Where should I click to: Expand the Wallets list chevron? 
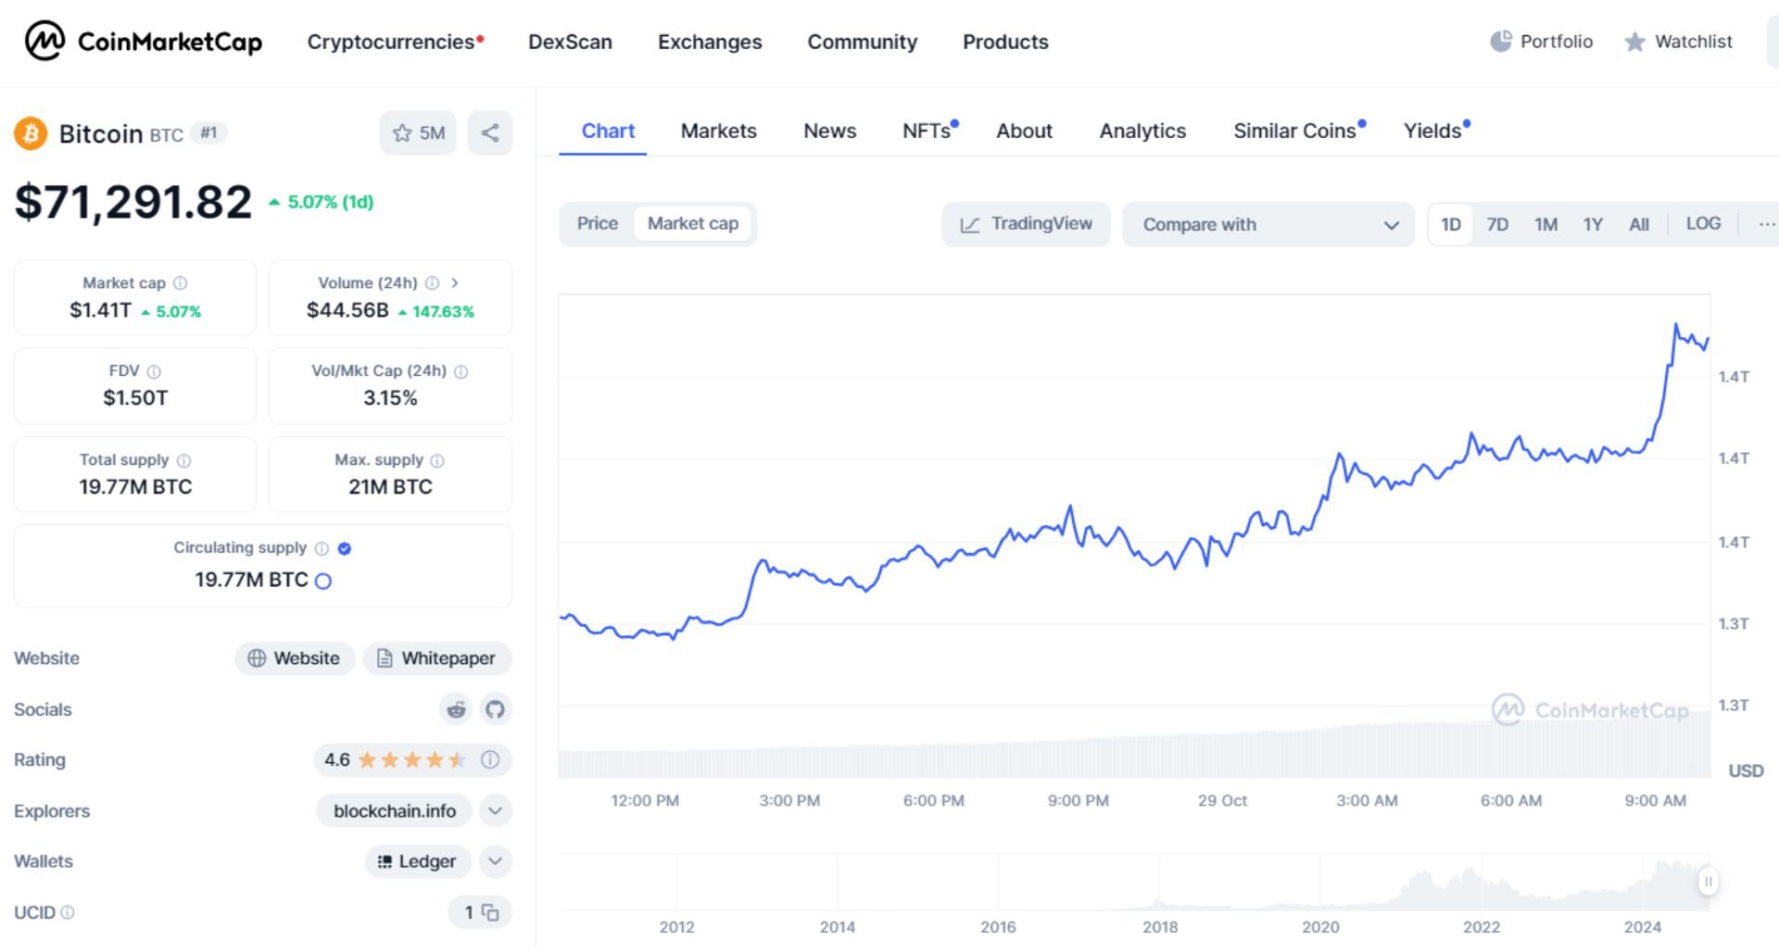(x=496, y=861)
